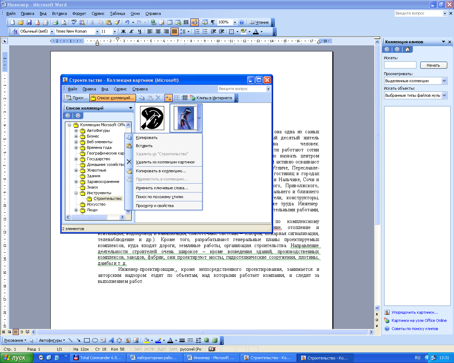
Task: Open the style Обычный (веб) dropdown
Action: coord(52,32)
